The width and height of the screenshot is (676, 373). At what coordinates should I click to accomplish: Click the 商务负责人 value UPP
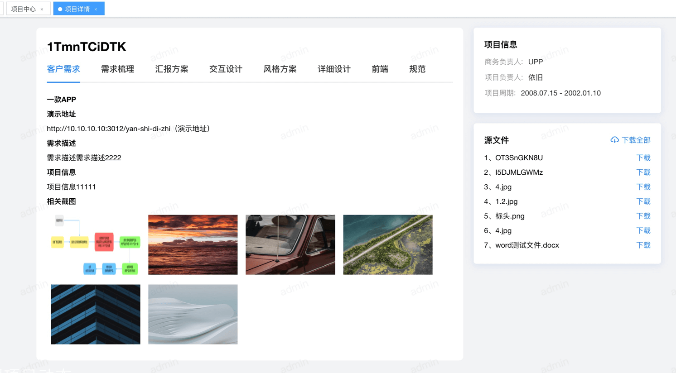click(536, 62)
